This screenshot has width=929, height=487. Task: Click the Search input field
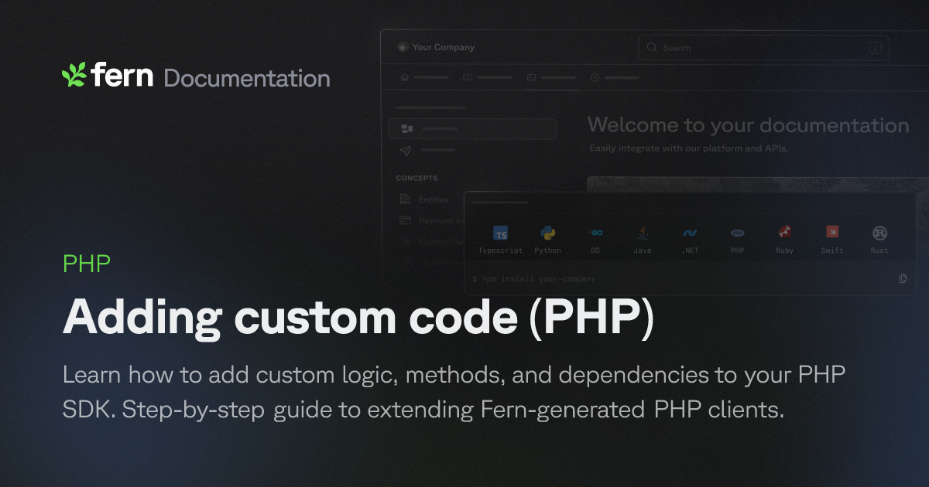[x=763, y=48]
